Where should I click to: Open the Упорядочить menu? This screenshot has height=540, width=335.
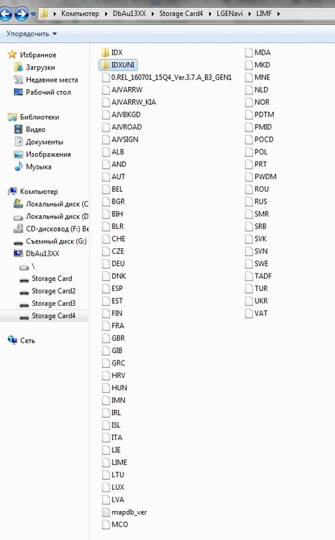tap(32, 34)
